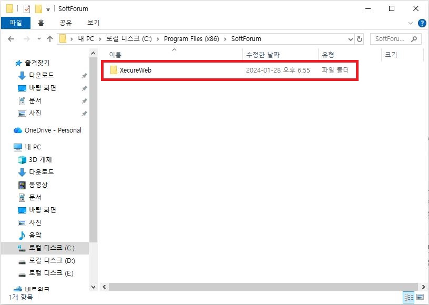Select SoftForum in the address breadcrumb

246,39
